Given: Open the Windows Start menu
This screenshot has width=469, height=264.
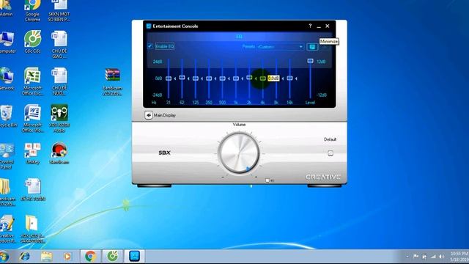Looking at the screenshot, I should tap(4, 257).
